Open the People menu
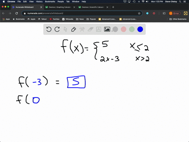This screenshot has width=189, height=142. [x=61, y=2]
